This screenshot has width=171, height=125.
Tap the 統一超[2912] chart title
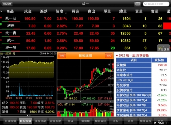[7, 53]
